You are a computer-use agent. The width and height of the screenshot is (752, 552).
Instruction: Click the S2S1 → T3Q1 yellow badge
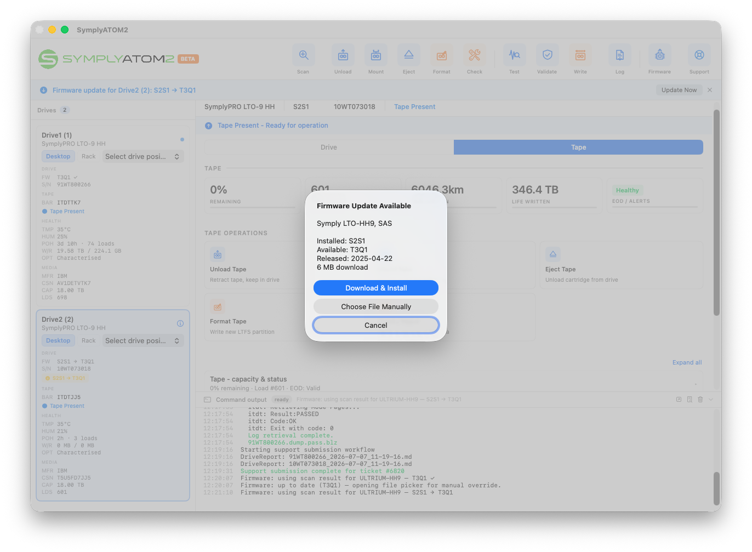(66, 378)
